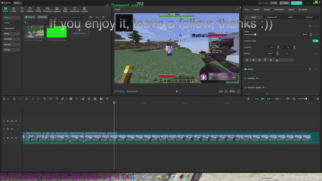Image resolution: width=322 pixels, height=181 pixels.
Task: Open fullscreen preview in the player
Action: point(238,91)
